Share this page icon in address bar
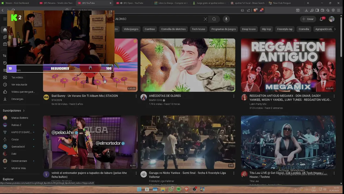This screenshot has height=194, width=344. 248,10
